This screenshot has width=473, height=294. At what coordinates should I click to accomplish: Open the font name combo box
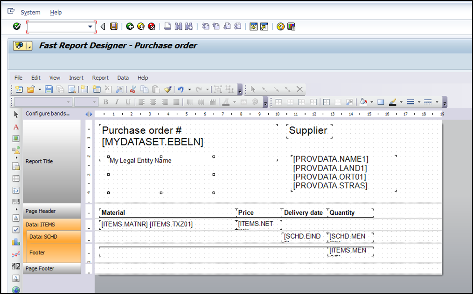[x=43, y=102]
